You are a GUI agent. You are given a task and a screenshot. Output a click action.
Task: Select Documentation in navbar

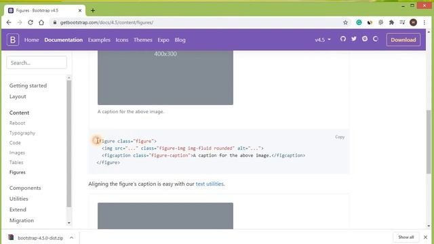point(63,40)
